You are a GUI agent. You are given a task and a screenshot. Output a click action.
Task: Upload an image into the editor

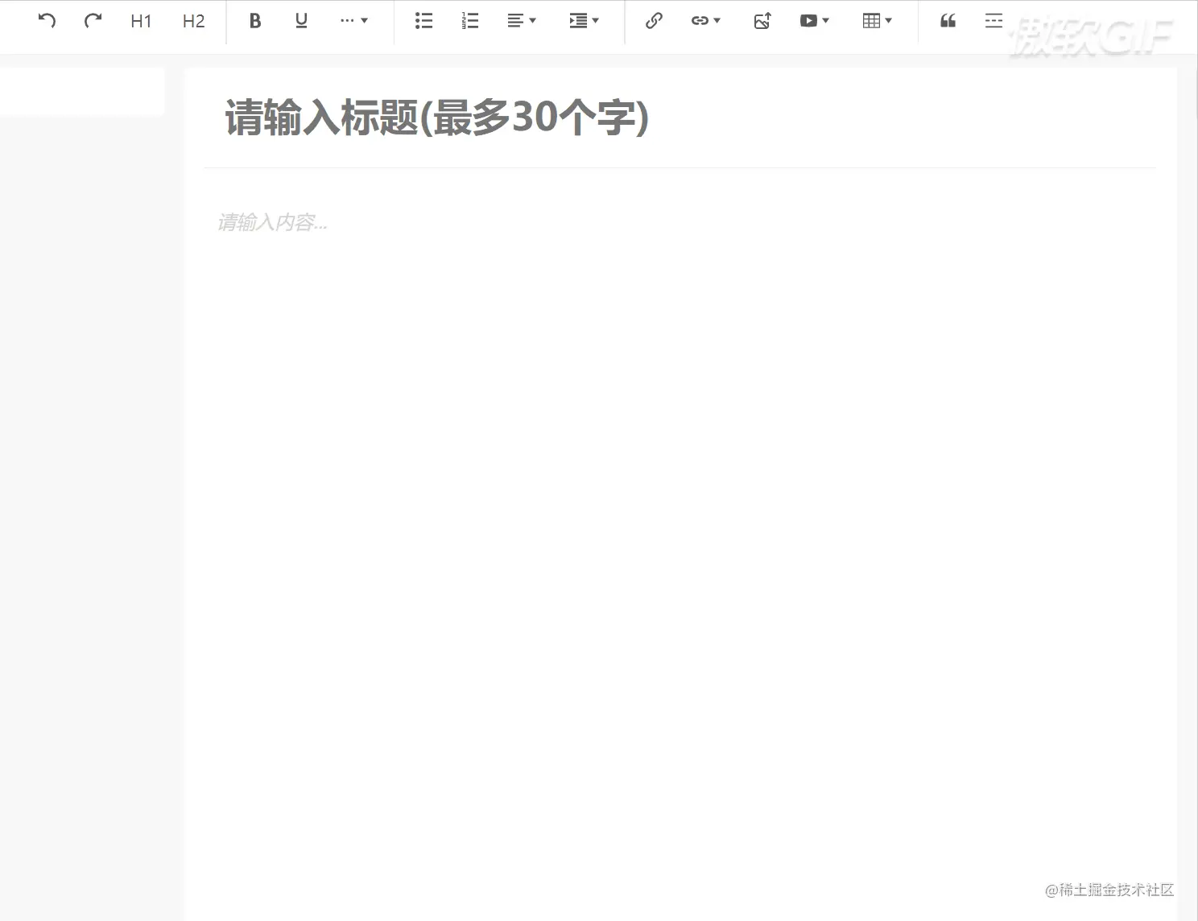[x=761, y=21]
